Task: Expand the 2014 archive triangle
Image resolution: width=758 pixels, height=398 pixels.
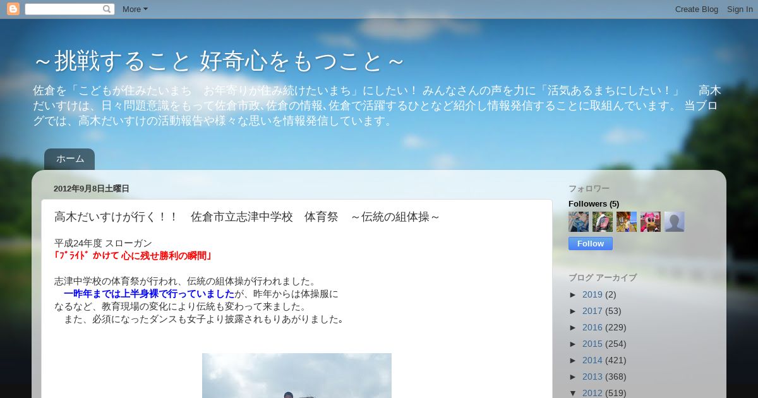Action: (x=574, y=360)
